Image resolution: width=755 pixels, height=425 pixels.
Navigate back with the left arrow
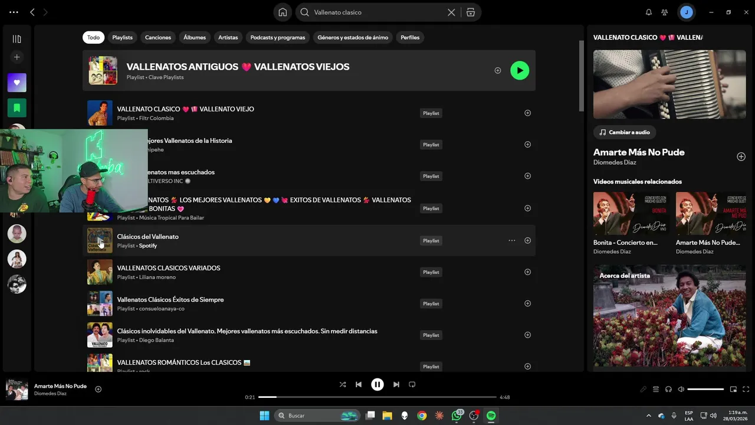(x=32, y=12)
